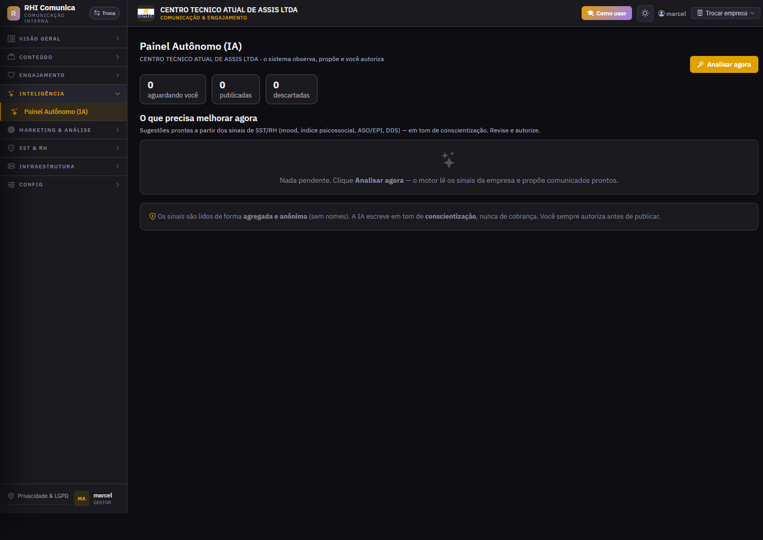Open the Como usar guide button
Image resolution: width=763 pixels, height=540 pixels.
click(607, 13)
